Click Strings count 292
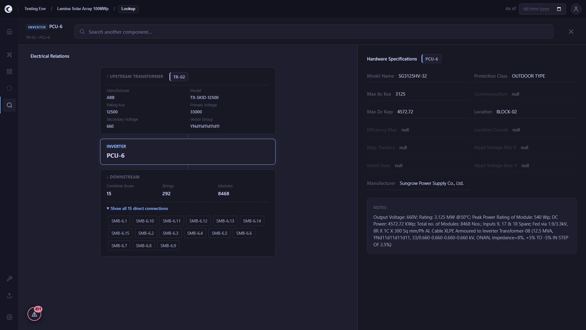Screen dimensions: 586x330 pyautogui.click(x=166, y=194)
